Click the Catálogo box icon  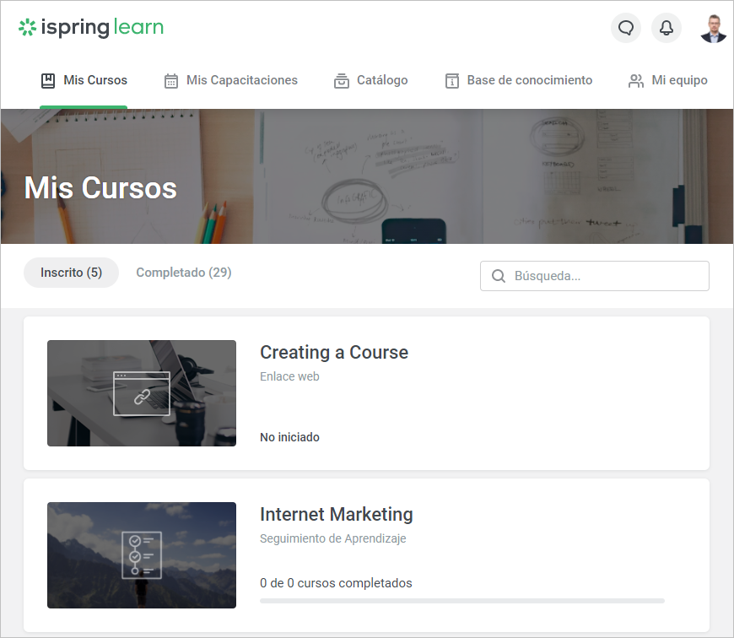pyautogui.click(x=342, y=81)
